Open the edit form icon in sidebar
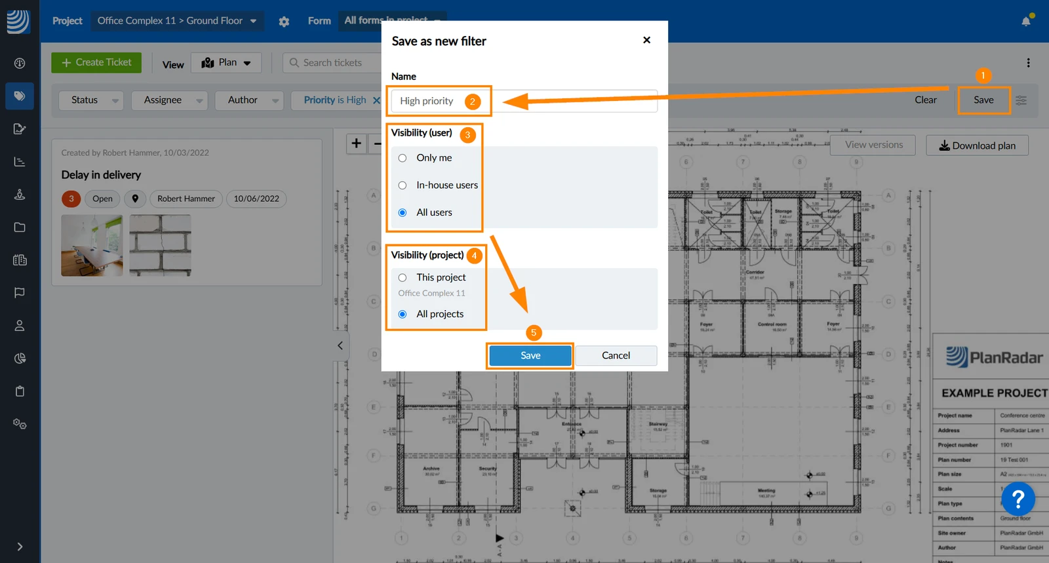Screen dimensions: 1049x563 [x=20, y=128]
